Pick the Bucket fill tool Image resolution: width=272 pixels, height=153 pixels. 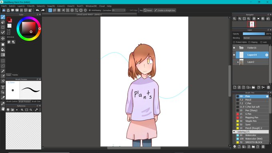(3, 50)
